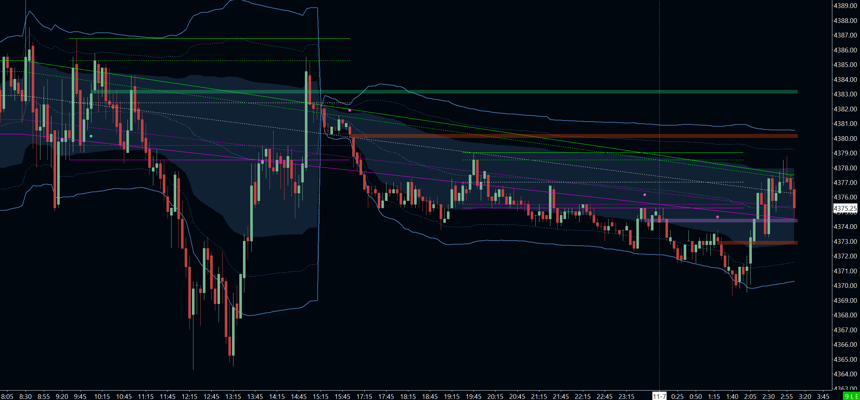This screenshot has width=860, height=400.
Task: Click the 4365.00 price axis label
Action: pyautogui.click(x=845, y=359)
